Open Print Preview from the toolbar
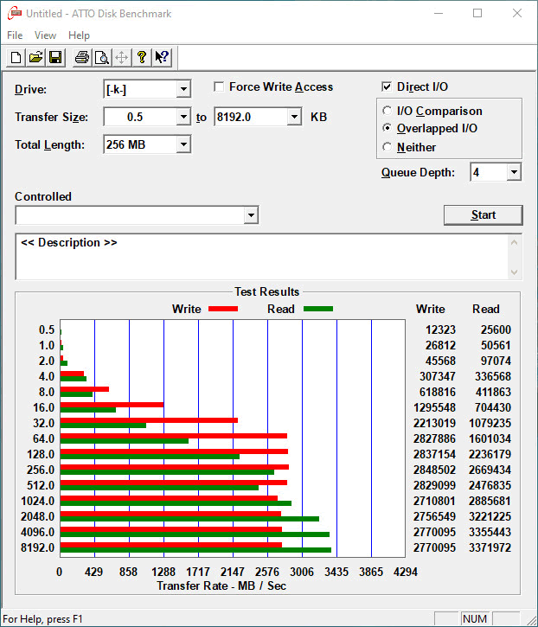This screenshot has height=627, width=538. point(101,58)
